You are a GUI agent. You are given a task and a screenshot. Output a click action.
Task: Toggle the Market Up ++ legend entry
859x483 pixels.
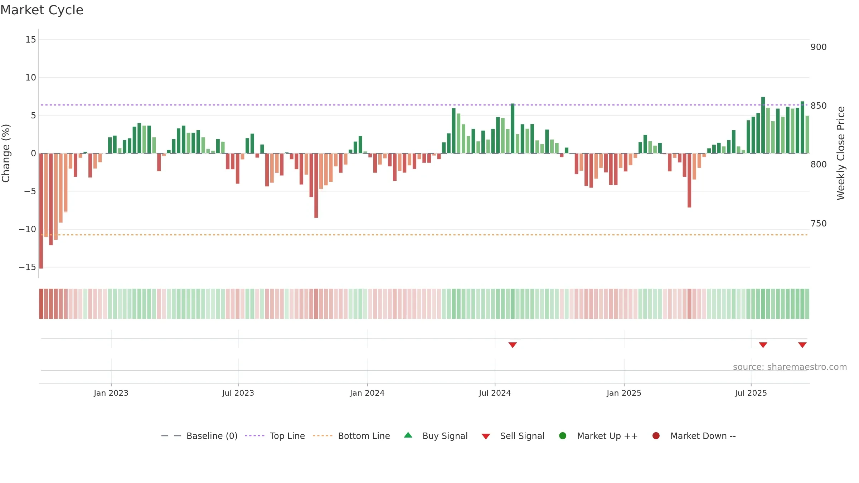point(598,436)
